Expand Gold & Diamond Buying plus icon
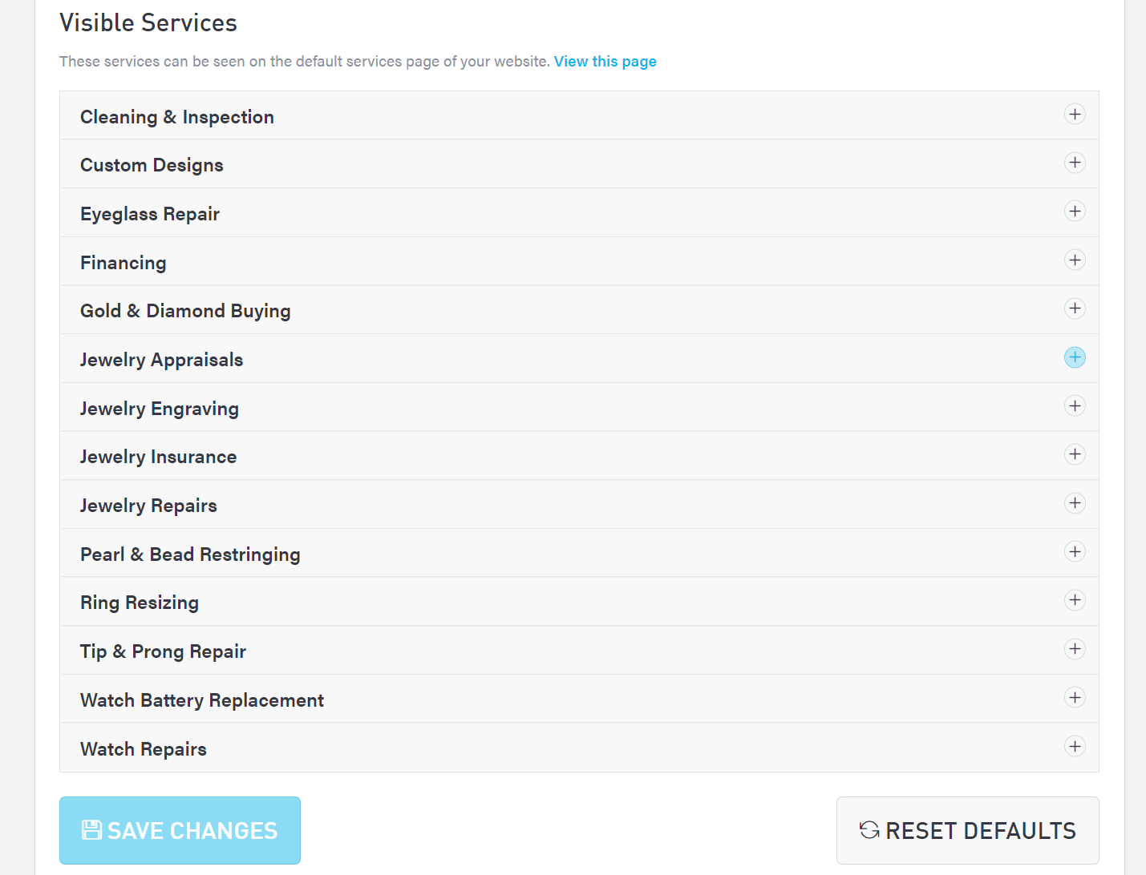 pyautogui.click(x=1075, y=308)
